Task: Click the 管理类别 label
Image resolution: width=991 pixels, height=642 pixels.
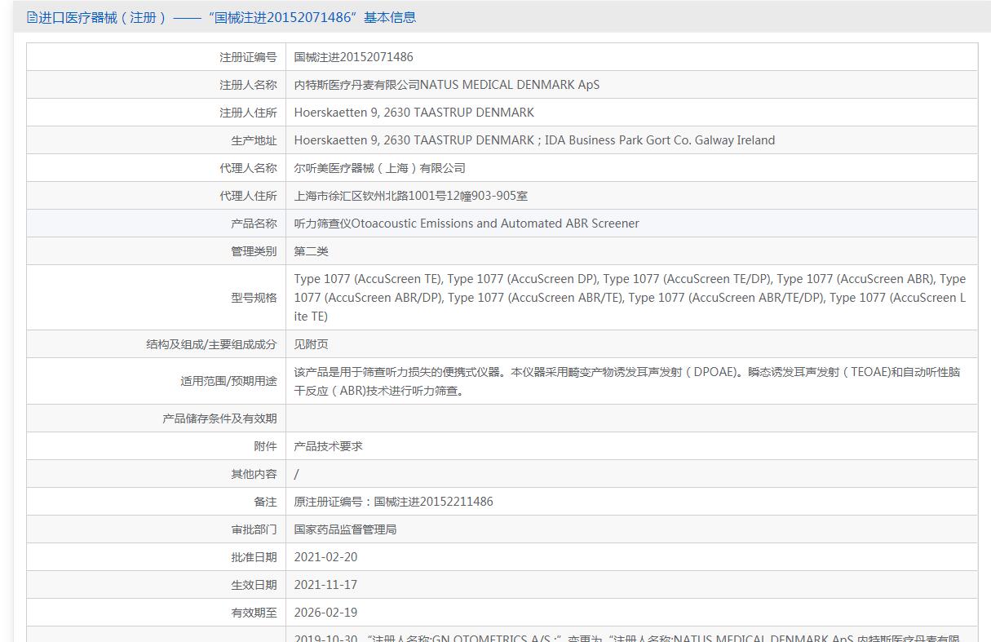Action: [254, 251]
